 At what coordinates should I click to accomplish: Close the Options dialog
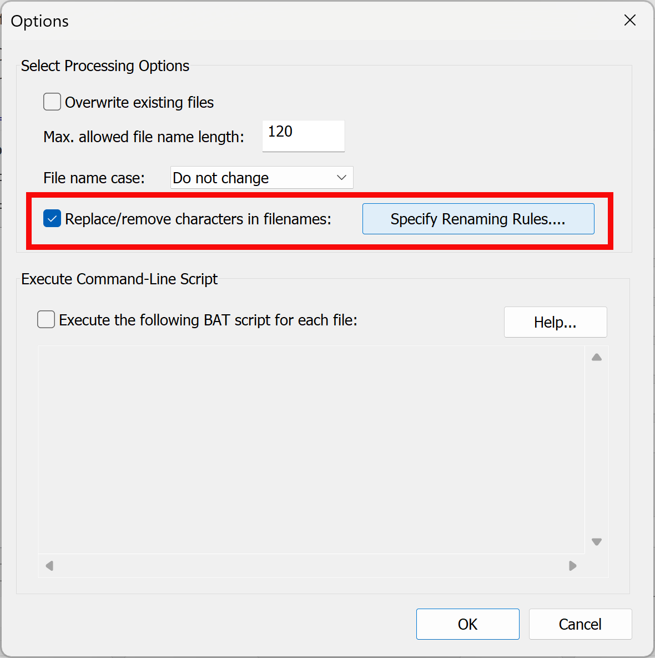629,20
